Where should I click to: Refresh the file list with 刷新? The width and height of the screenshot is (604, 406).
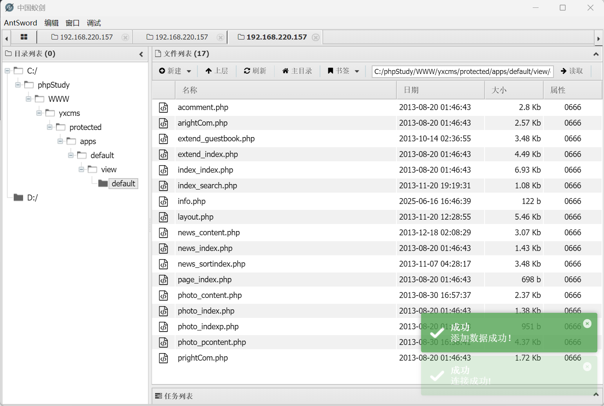pyautogui.click(x=255, y=71)
